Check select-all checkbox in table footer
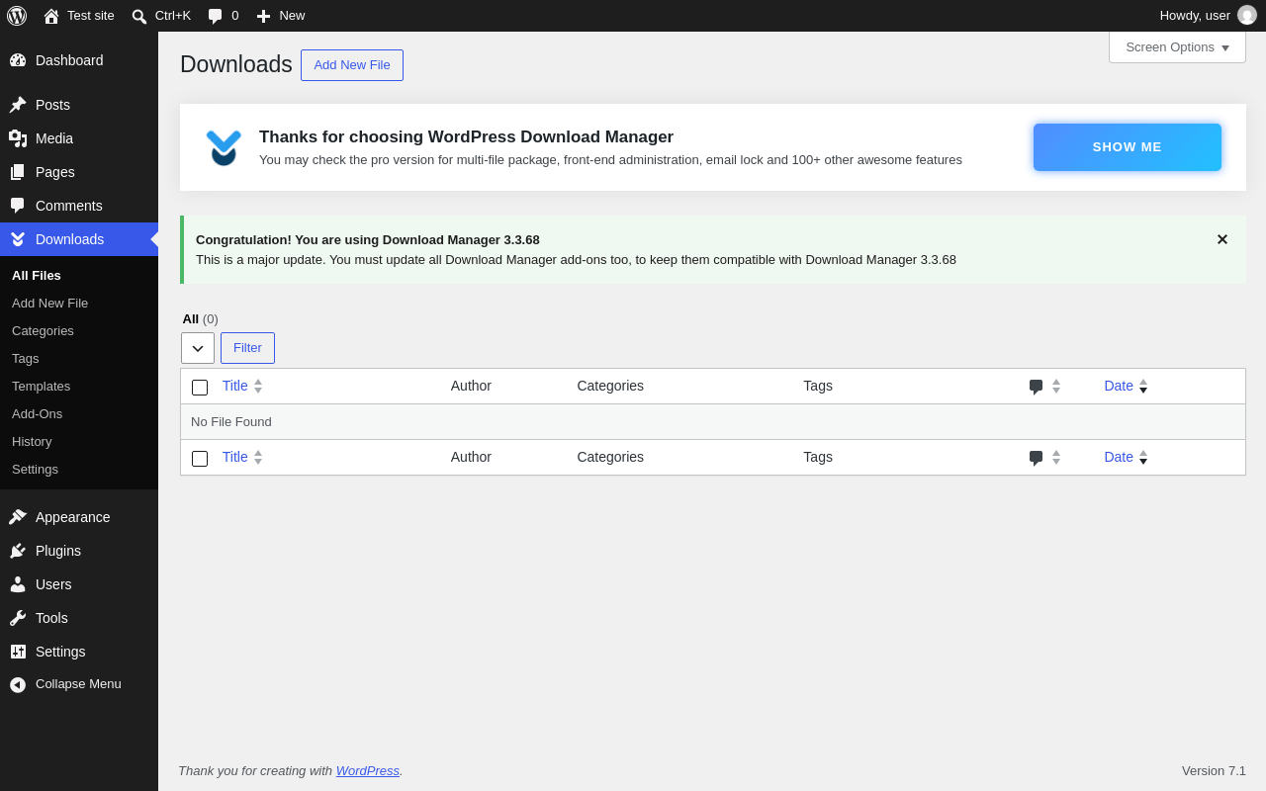This screenshot has height=791, width=1266. point(200,459)
